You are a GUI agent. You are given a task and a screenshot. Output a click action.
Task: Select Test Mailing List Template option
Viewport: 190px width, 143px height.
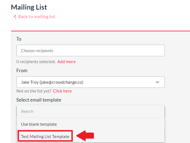pos(45,136)
